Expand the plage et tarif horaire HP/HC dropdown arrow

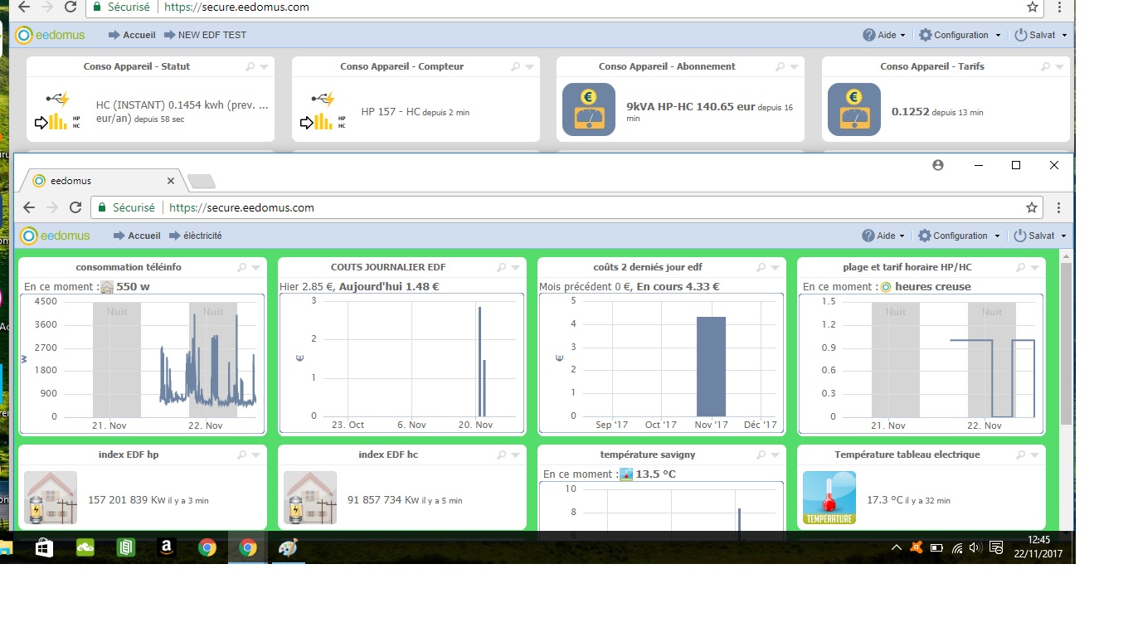click(1035, 268)
